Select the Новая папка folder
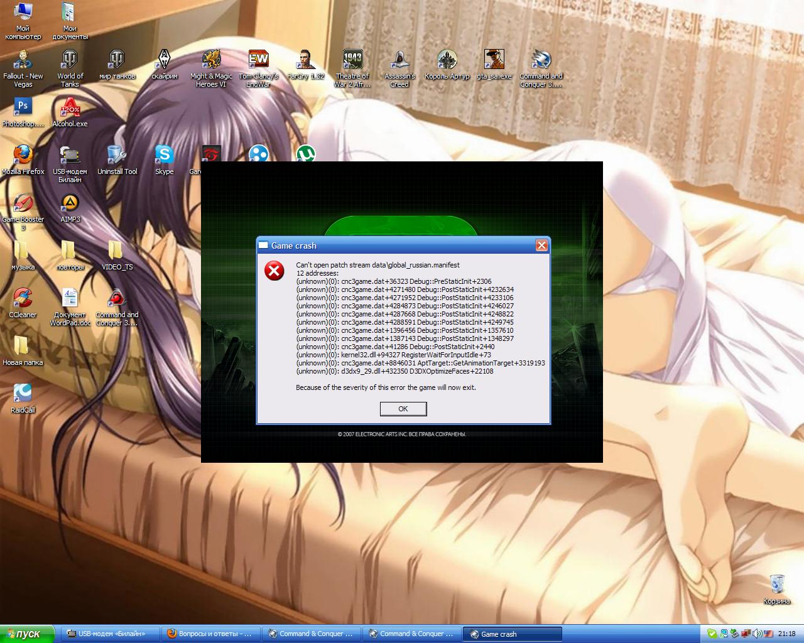Screen dimensions: 804x643 (x=23, y=351)
